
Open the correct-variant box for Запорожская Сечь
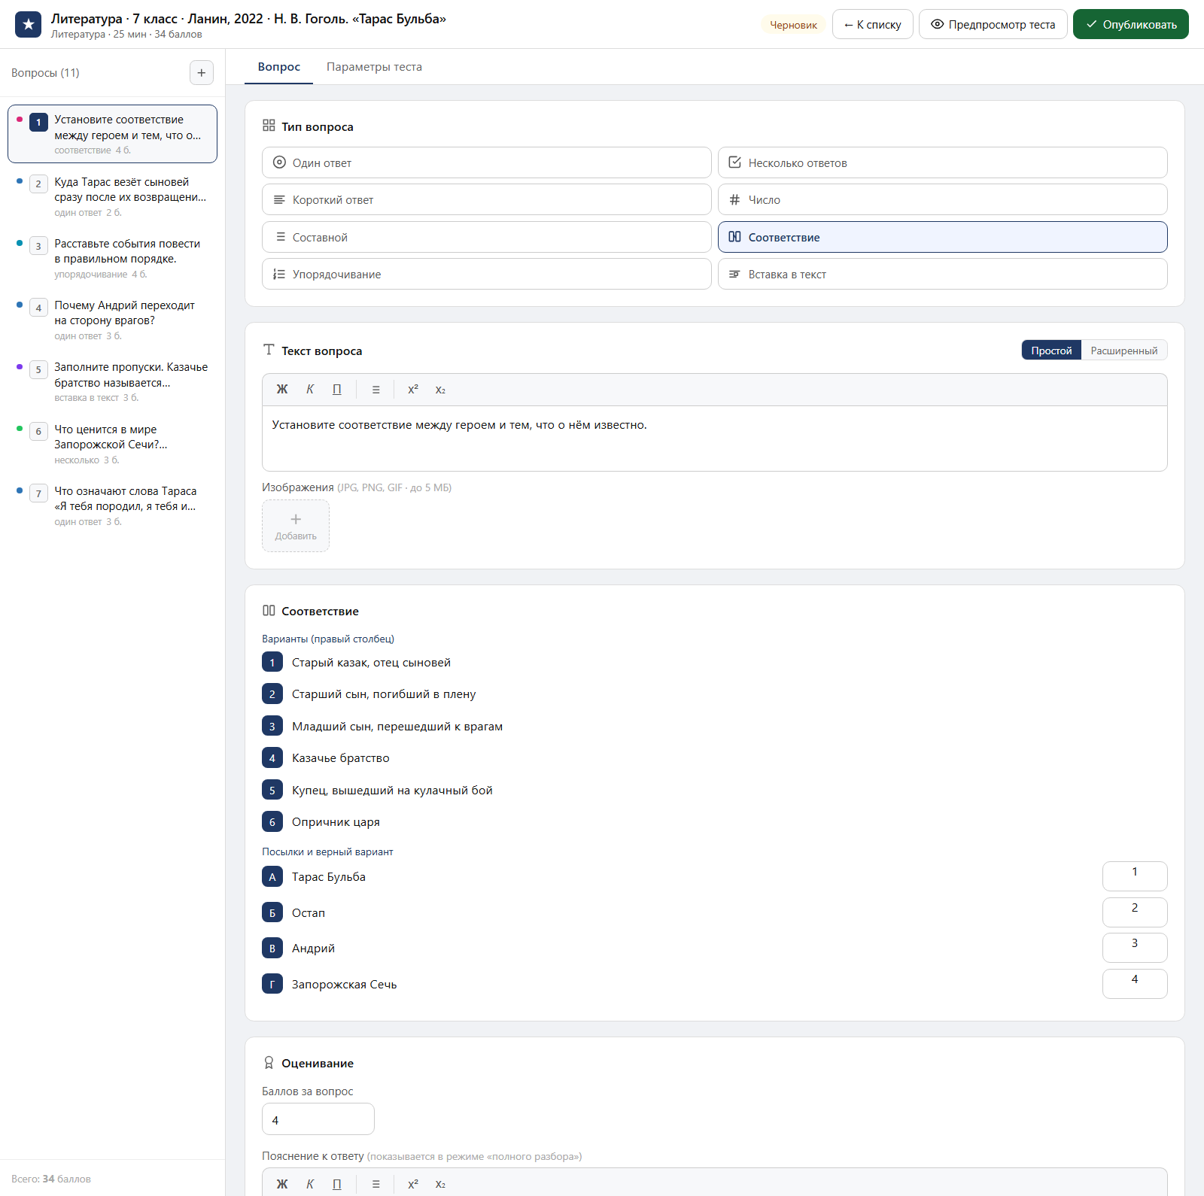pyautogui.click(x=1135, y=984)
